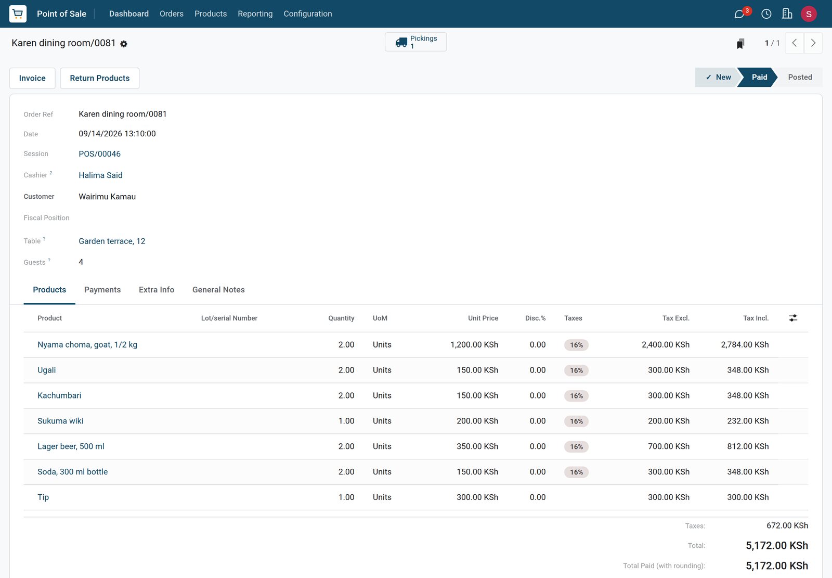Open the Reporting menu
The height and width of the screenshot is (578, 832).
click(255, 14)
